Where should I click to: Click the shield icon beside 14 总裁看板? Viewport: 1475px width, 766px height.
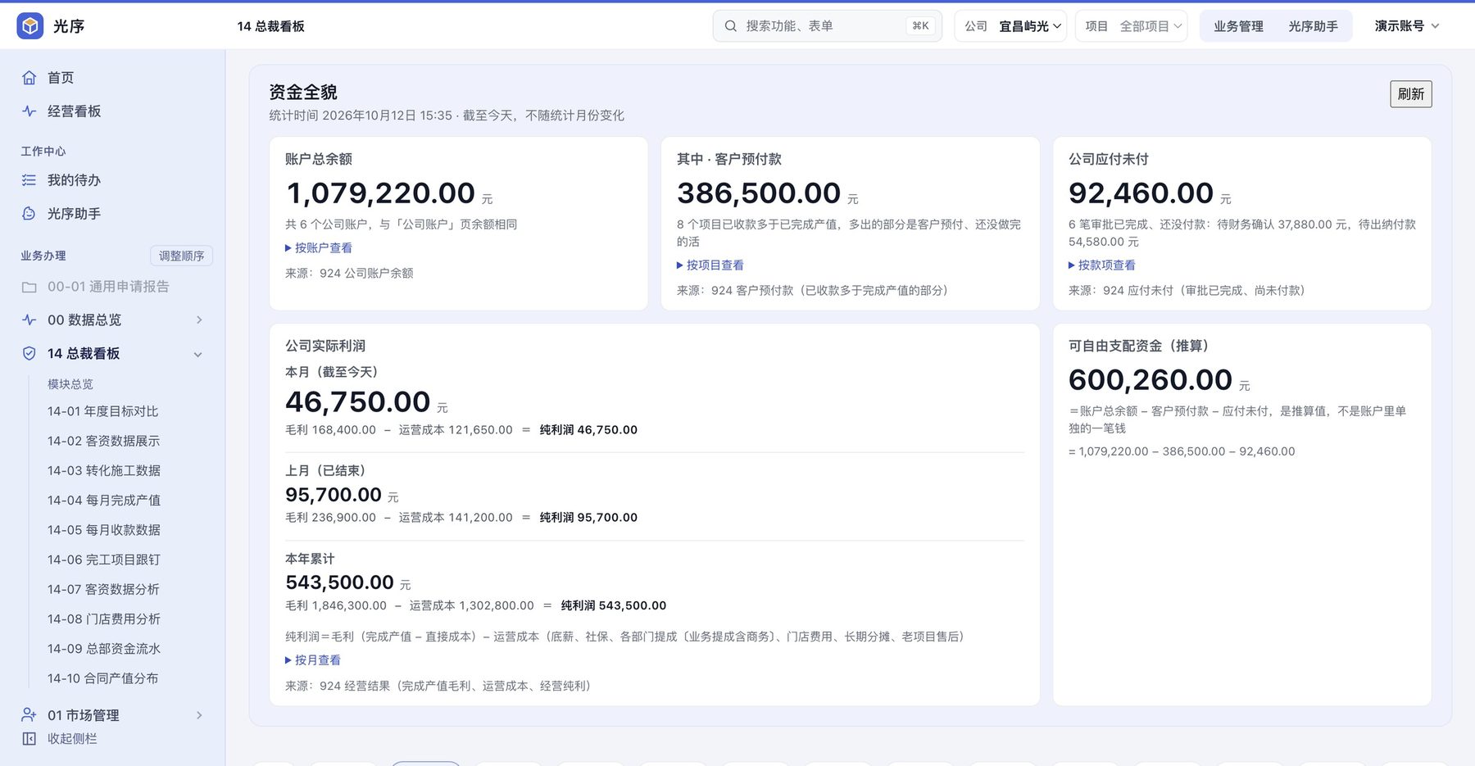[x=29, y=354]
